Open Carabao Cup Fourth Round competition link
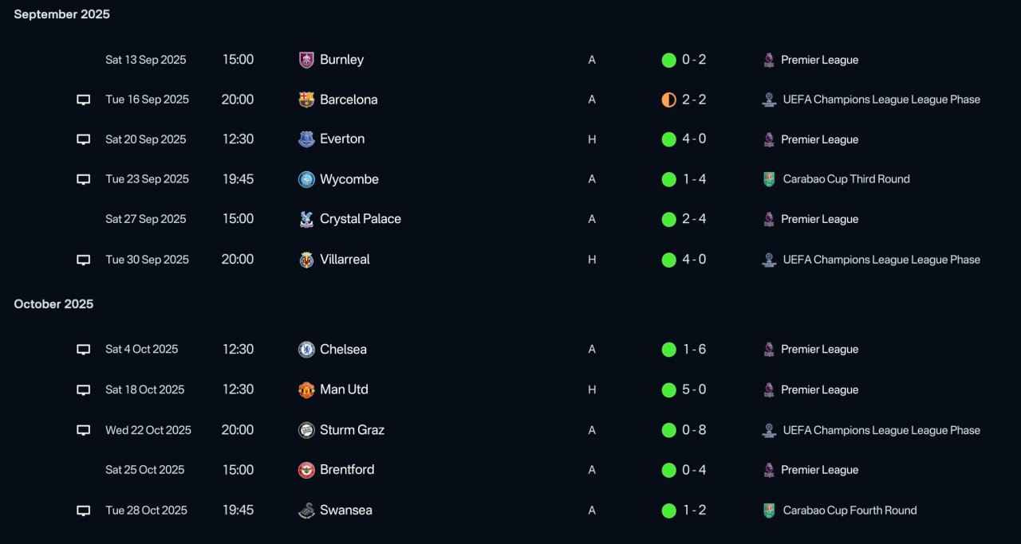 [x=850, y=511]
